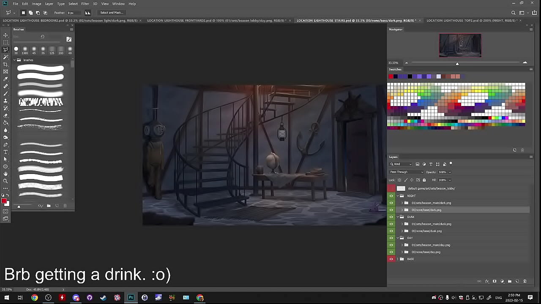This screenshot has height=304, width=541.
Task: Select the Magic Wand tool
Action: (5, 57)
